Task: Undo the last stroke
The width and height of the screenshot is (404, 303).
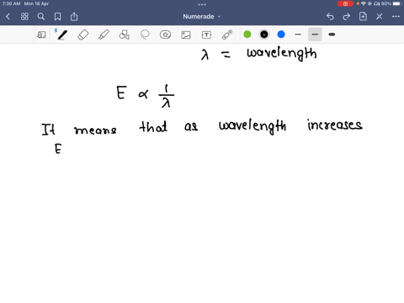Action: click(x=330, y=17)
